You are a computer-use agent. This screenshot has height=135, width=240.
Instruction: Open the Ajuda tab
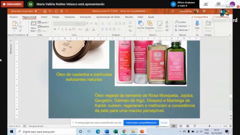point(151,17)
